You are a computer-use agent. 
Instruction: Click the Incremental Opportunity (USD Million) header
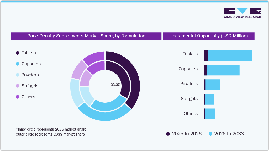(209, 36)
